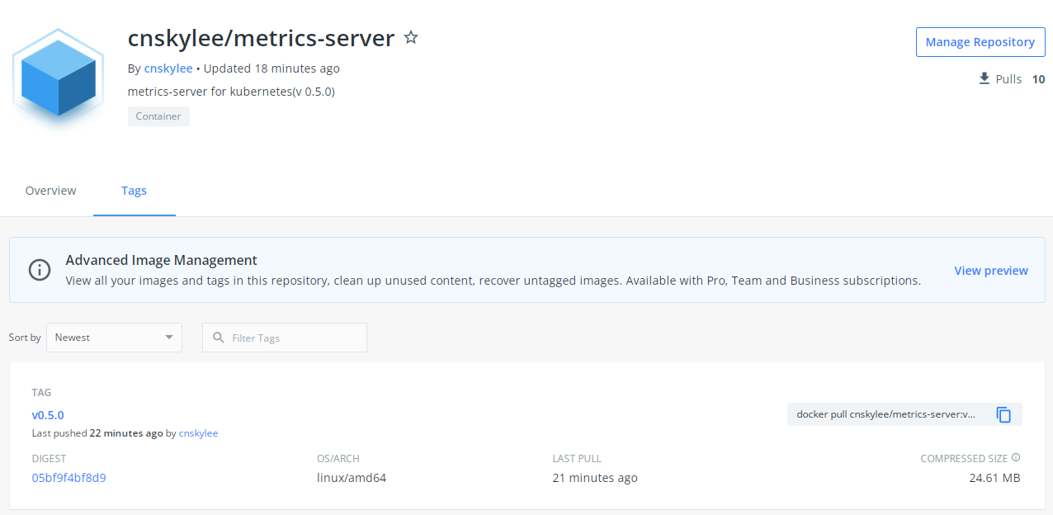Image resolution: width=1053 pixels, height=515 pixels.
Task: Switch to the Overview tab
Action: [50, 191]
